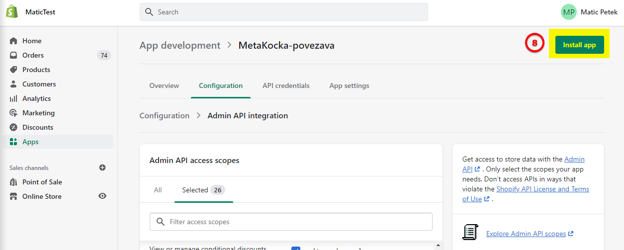Switch to Configuration tab
The image size is (624, 250).
click(221, 85)
